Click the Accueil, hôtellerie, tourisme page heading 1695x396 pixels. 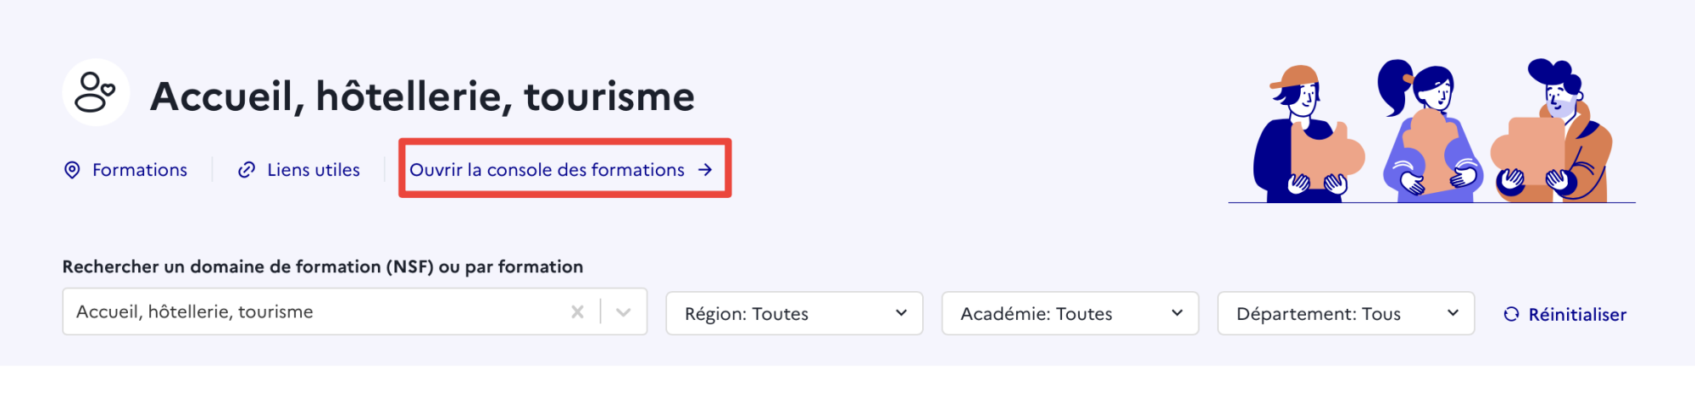pyautogui.click(x=422, y=96)
